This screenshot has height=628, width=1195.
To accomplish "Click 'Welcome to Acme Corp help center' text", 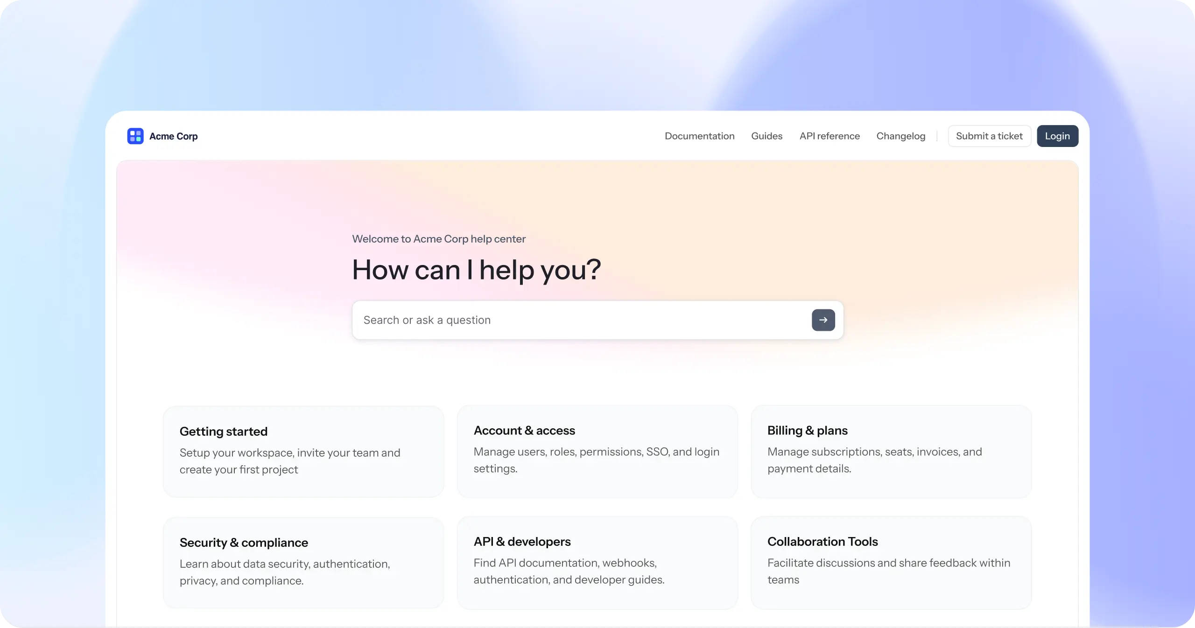I will [x=439, y=239].
